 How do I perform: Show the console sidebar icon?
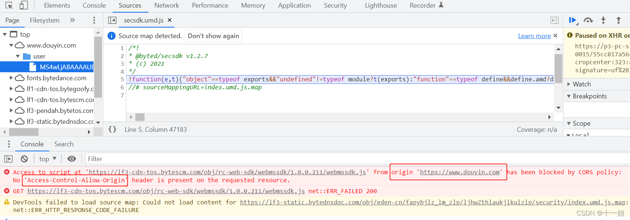(x=8, y=159)
